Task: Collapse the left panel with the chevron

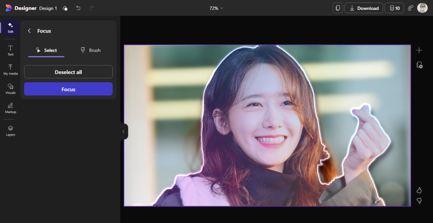Action: click(x=123, y=131)
